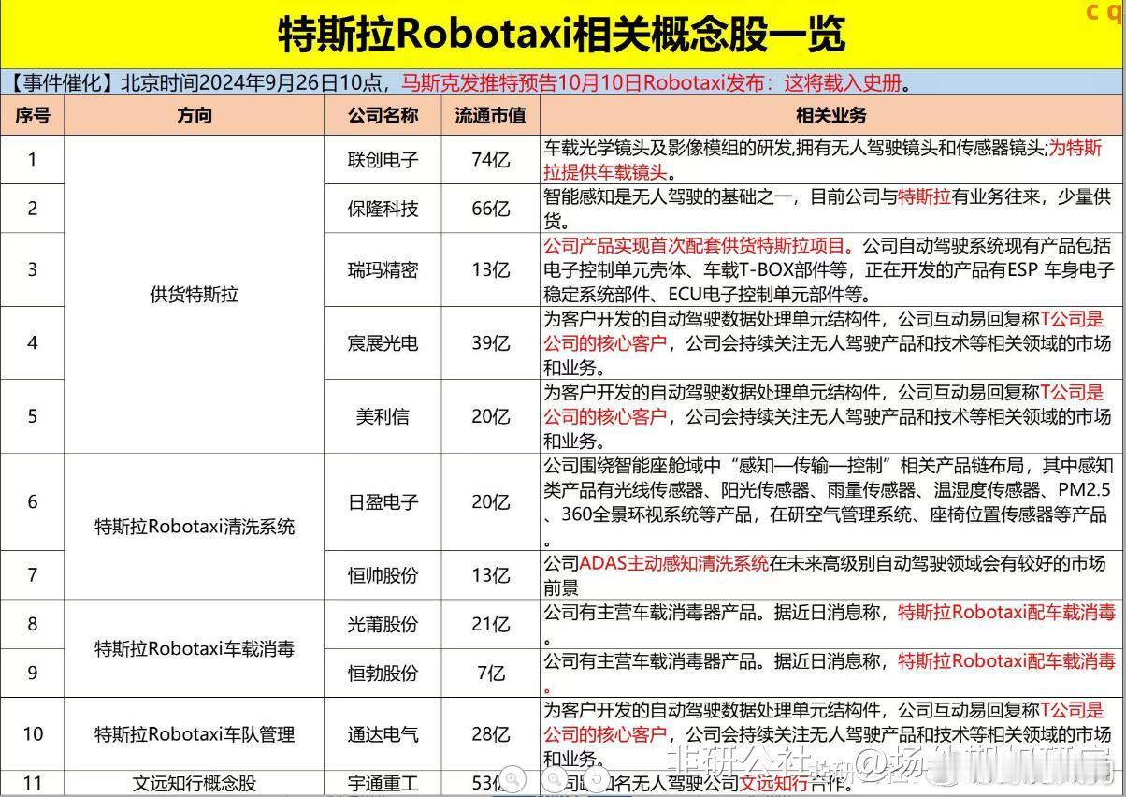The height and width of the screenshot is (797, 1126).
Task: Select row number 1 cell
Action: pos(33,160)
